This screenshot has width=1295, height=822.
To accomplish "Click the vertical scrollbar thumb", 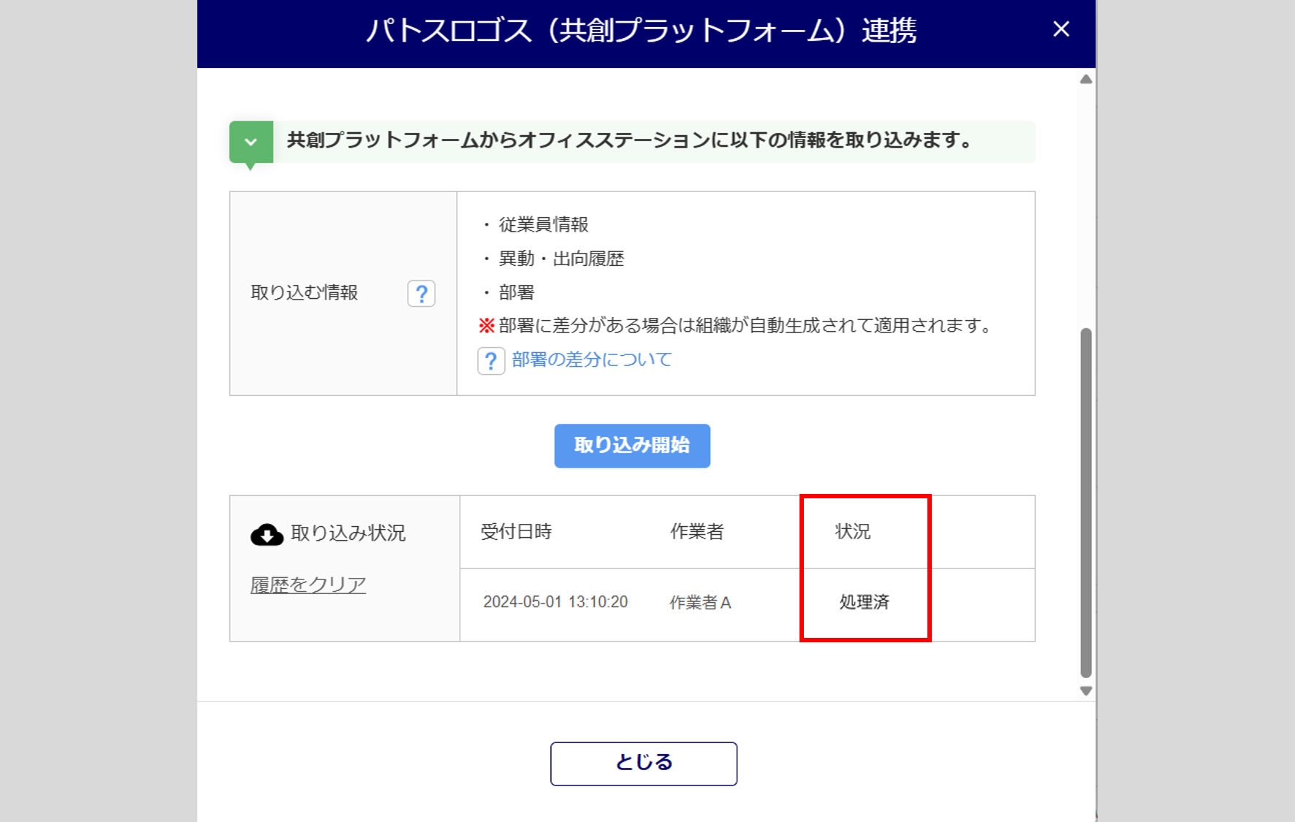I will [x=1086, y=503].
